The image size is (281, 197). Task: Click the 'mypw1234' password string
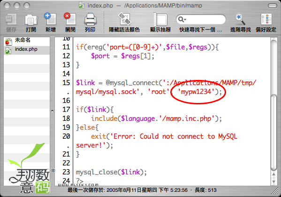tap(196, 92)
